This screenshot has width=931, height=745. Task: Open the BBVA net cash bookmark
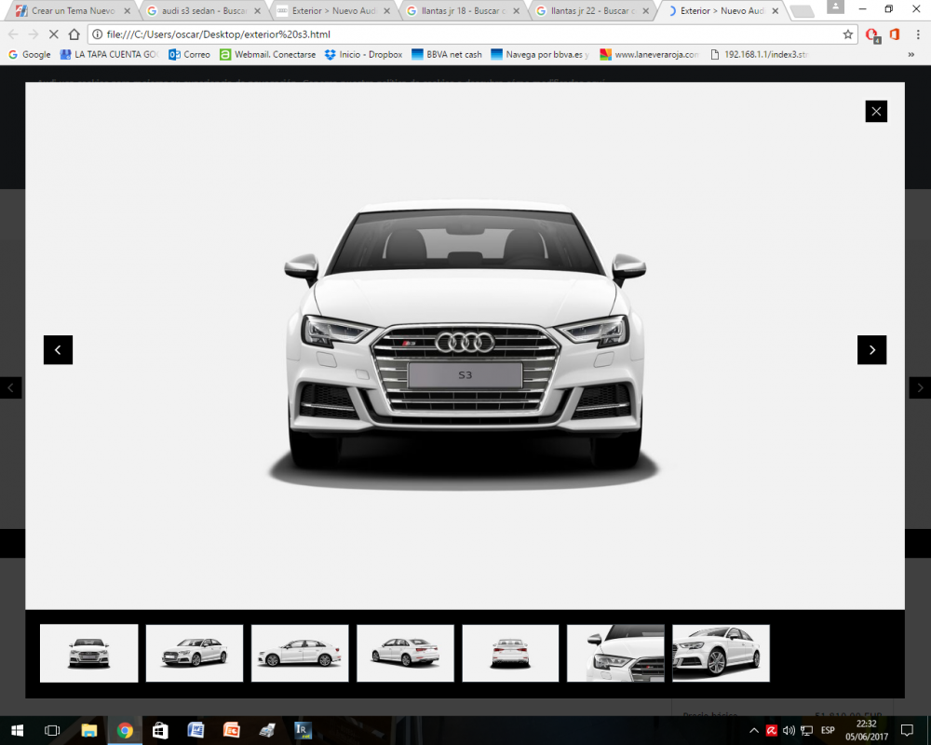[447, 55]
